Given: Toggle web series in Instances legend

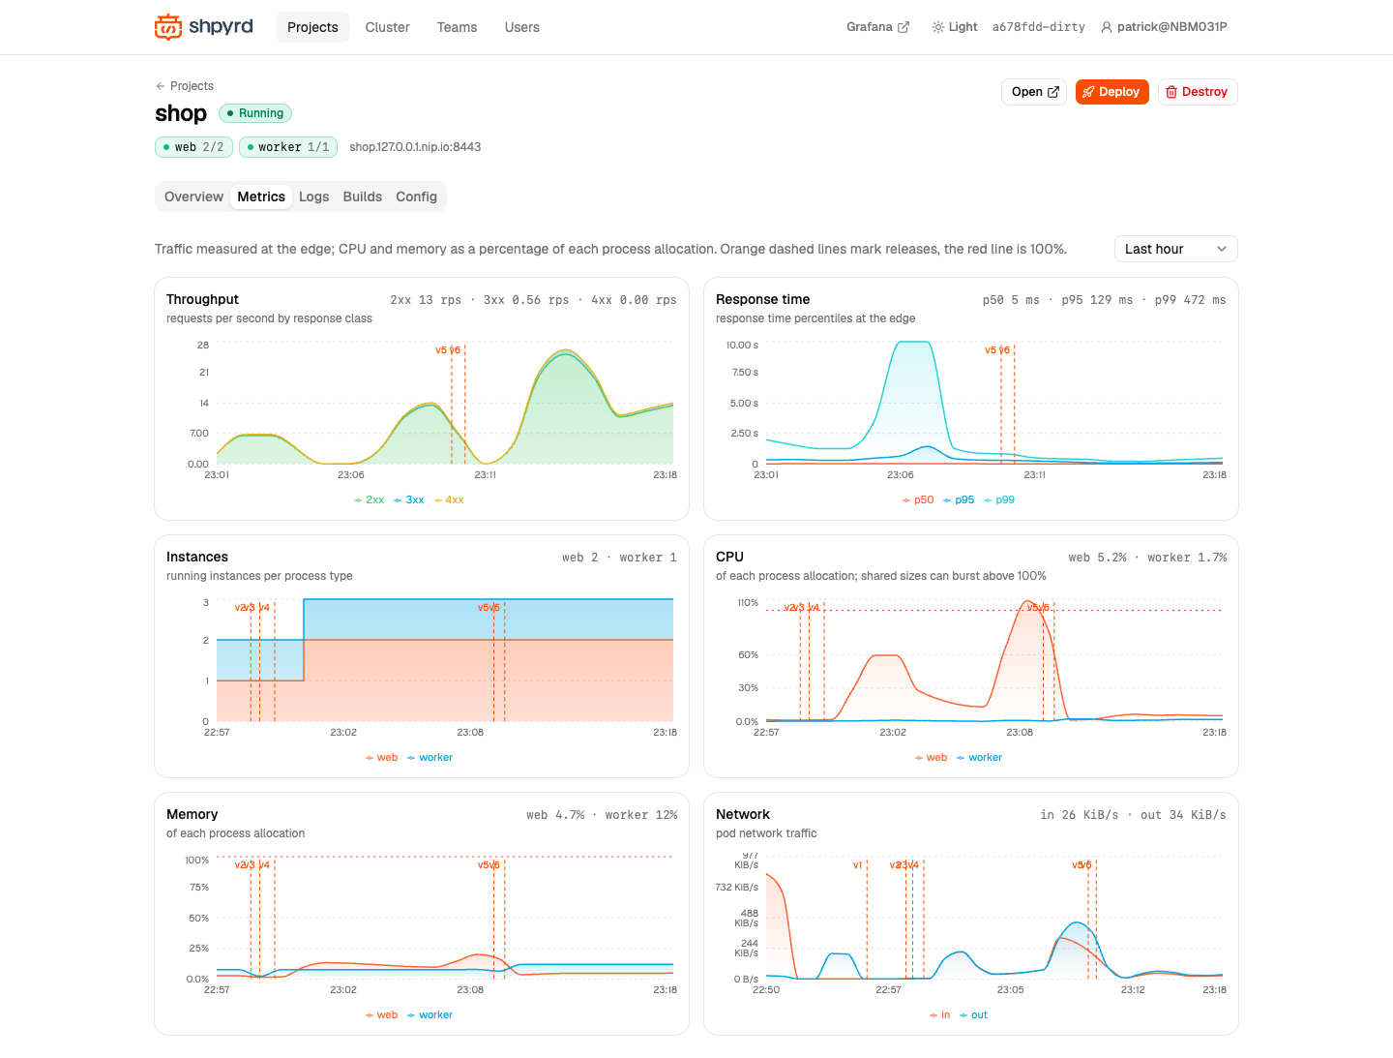Looking at the screenshot, I should [x=381, y=758].
